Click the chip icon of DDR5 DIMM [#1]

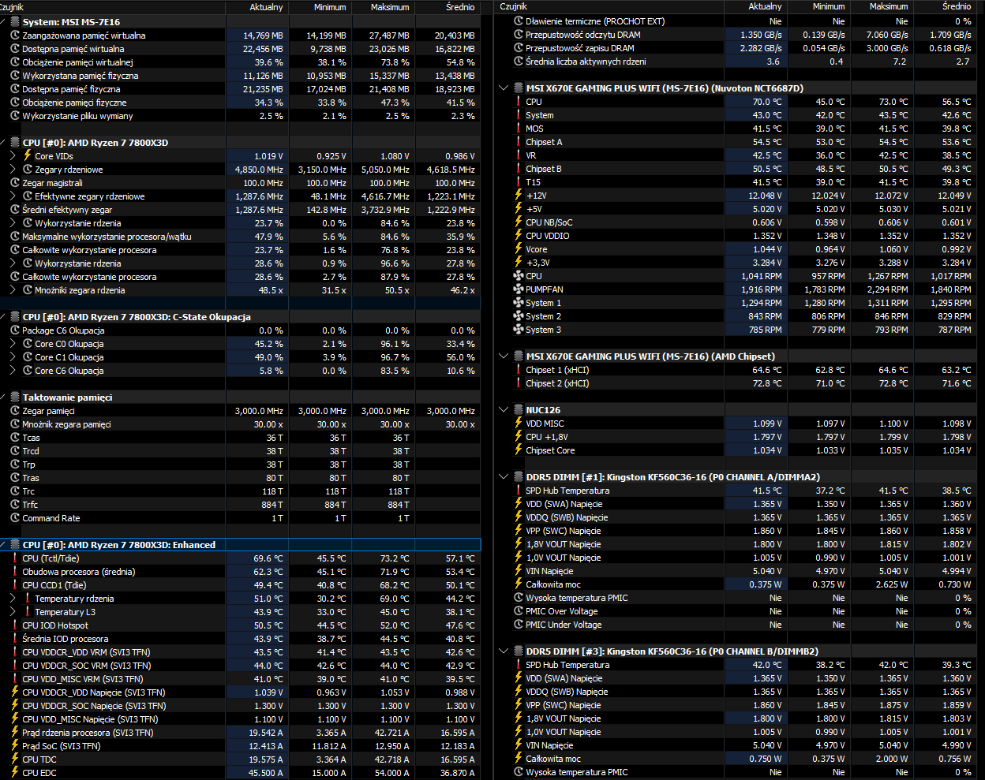click(519, 477)
